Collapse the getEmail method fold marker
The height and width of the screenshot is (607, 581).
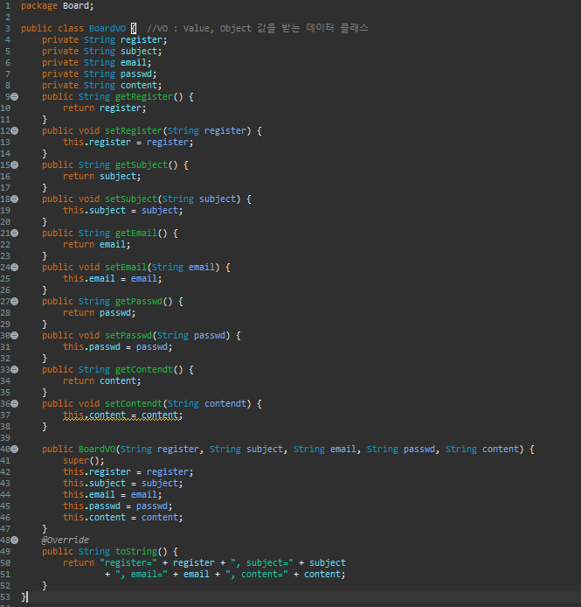(x=15, y=233)
